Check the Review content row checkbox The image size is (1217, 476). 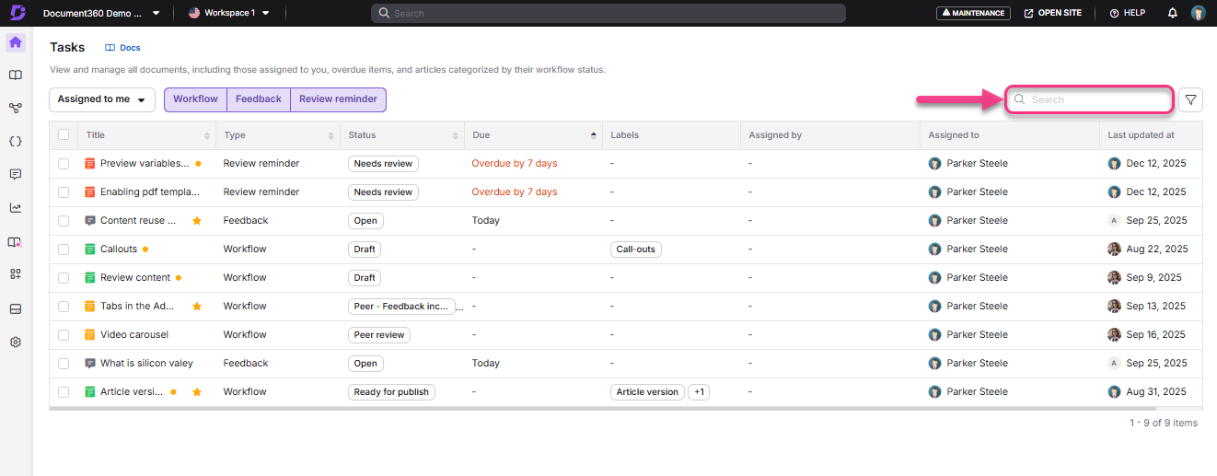pos(64,278)
